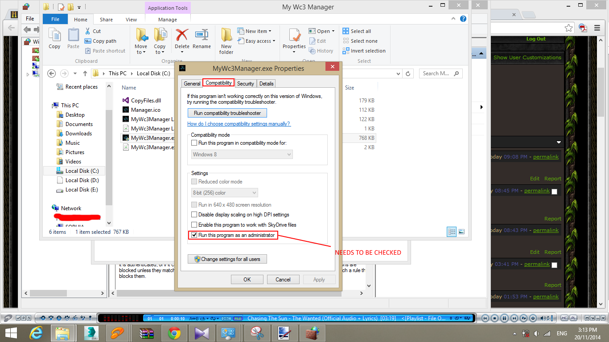Click Invert selection in ribbon
Viewport: 609px width, 342px height.
364,51
